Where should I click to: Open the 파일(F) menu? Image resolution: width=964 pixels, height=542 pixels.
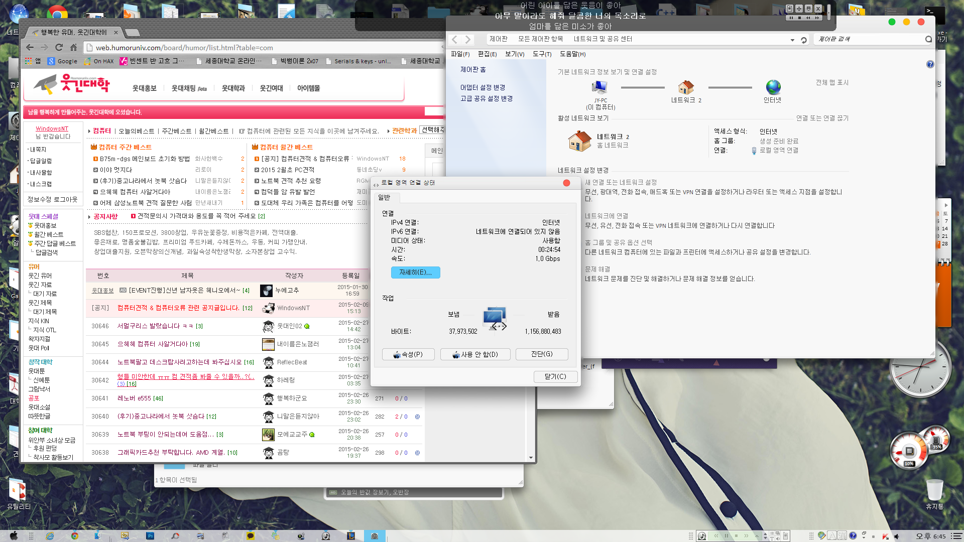click(x=460, y=54)
